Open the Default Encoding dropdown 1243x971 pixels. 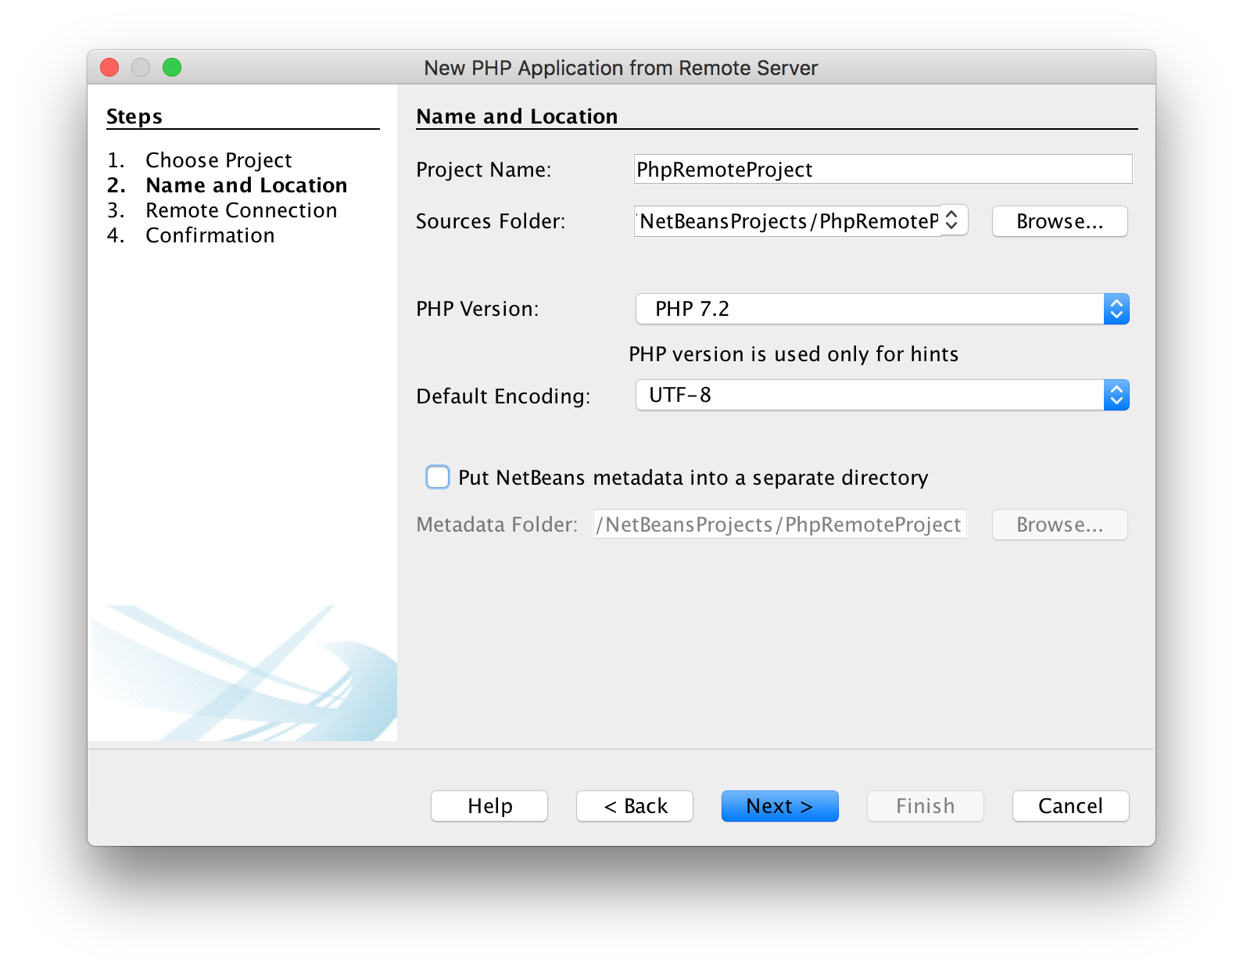point(883,395)
